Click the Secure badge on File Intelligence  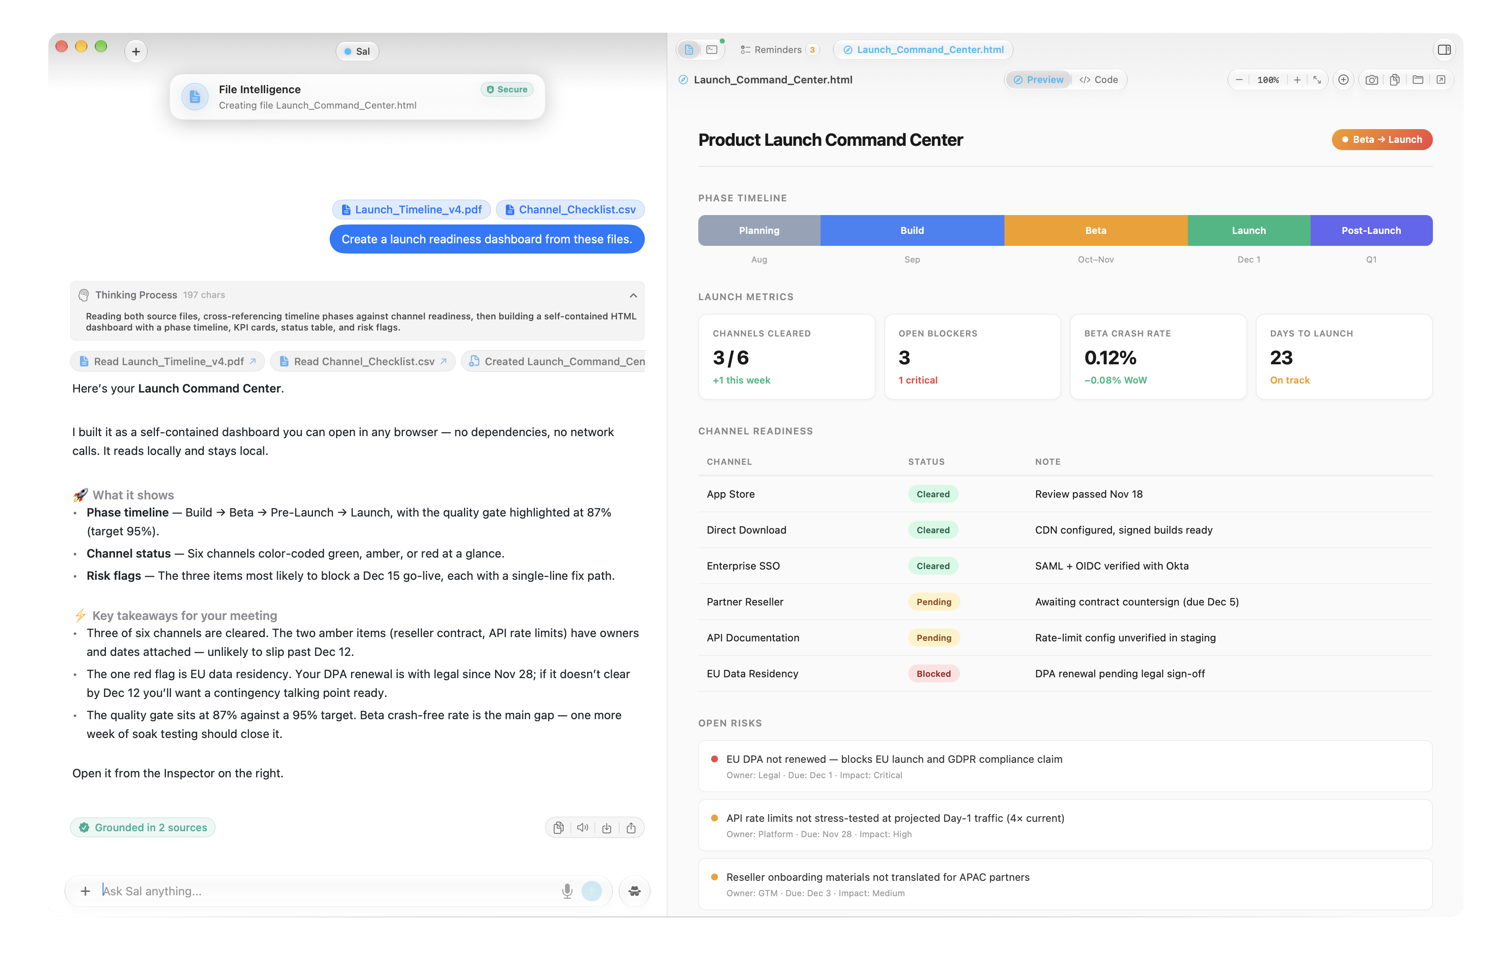point(507,89)
